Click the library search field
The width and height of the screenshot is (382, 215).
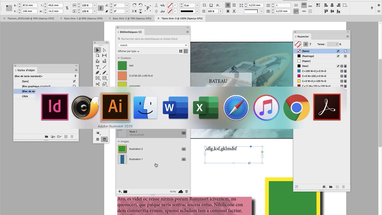click(153, 39)
